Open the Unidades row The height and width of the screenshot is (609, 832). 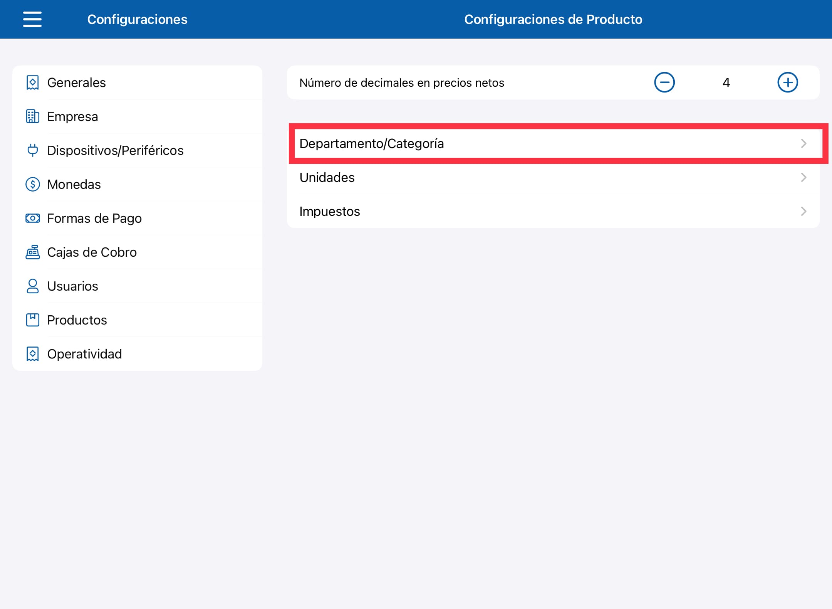tap(553, 177)
